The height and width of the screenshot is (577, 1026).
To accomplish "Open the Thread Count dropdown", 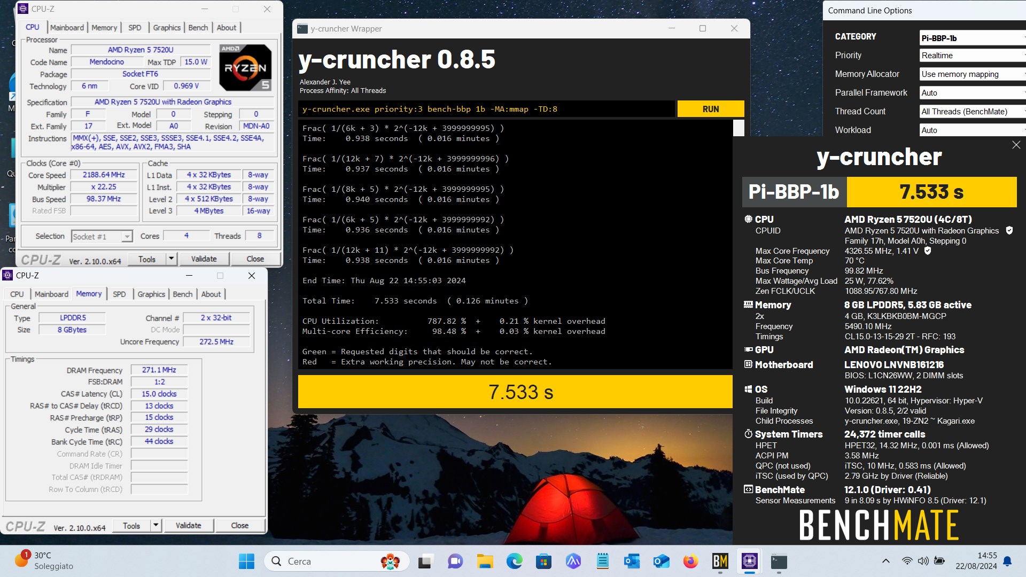I will 973,112.
